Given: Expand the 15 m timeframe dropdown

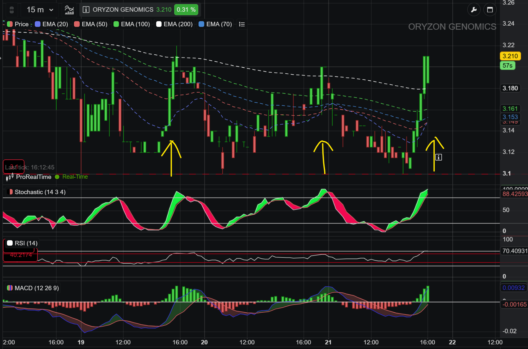Looking at the screenshot, I should 40,10.
